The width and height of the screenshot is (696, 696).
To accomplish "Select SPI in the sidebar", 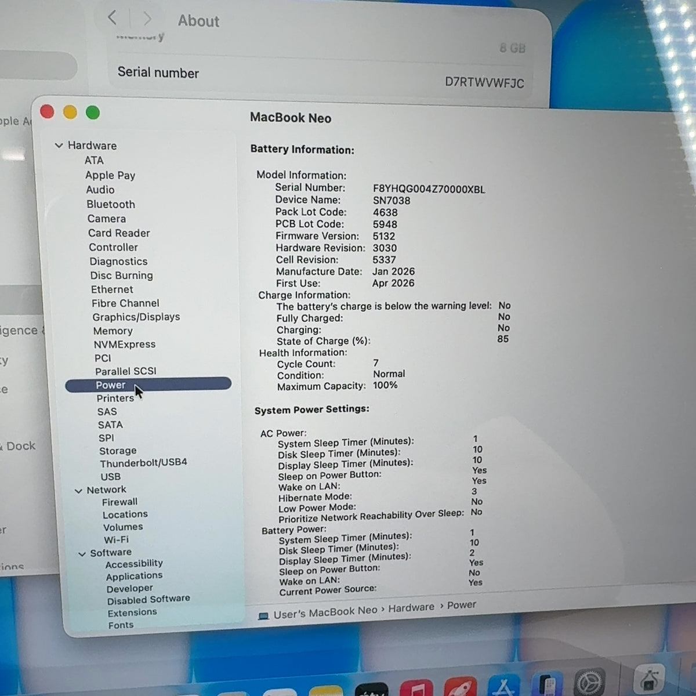I will (x=106, y=438).
